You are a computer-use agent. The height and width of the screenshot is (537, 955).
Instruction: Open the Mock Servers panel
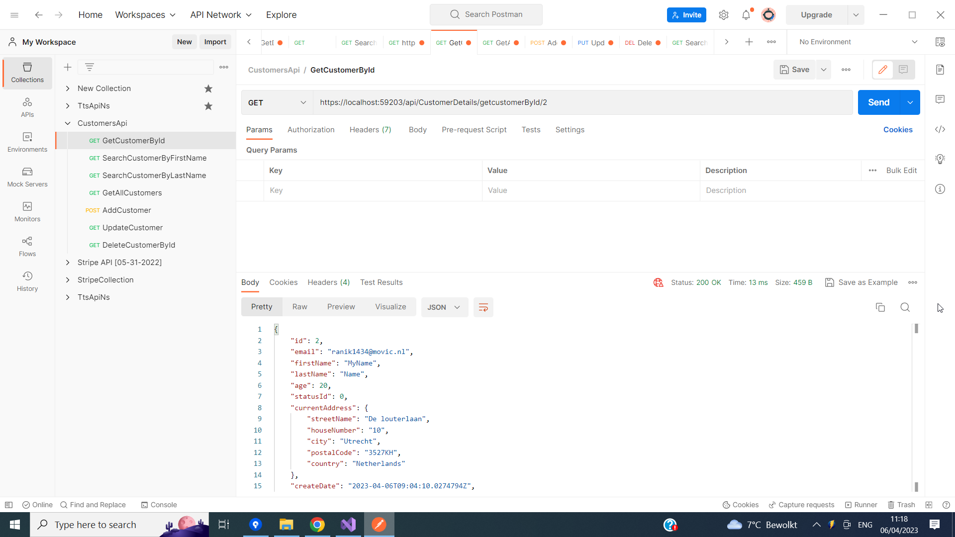27,177
